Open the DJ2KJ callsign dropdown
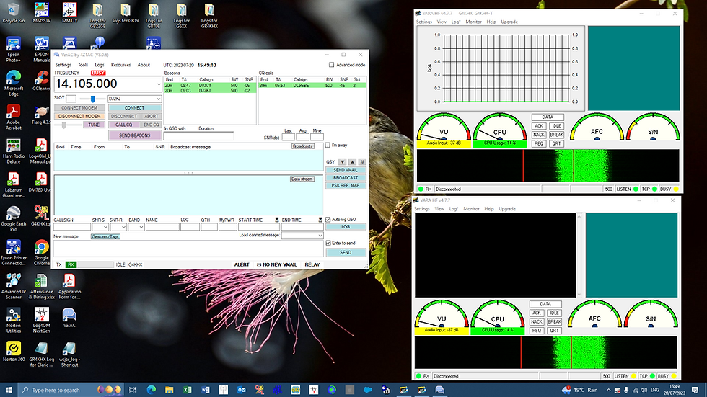Image resolution: width=707 pixels, height=397 pixels. 157,99
